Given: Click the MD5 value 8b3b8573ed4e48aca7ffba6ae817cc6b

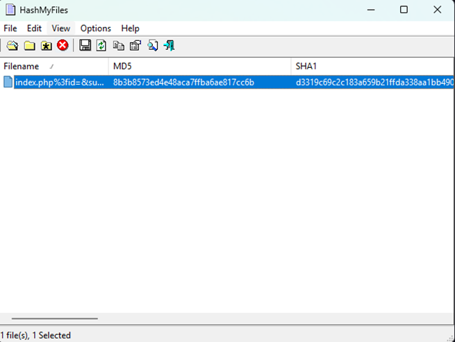Looking at the screenshot, I should [183, 83].
